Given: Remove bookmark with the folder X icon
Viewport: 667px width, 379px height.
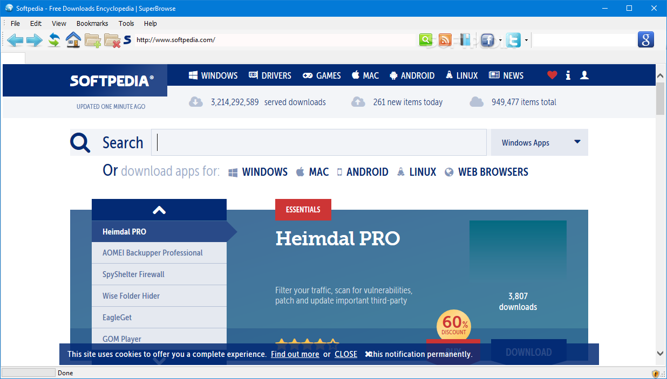Looking at the screenshot, I should (x=112, y=40).
